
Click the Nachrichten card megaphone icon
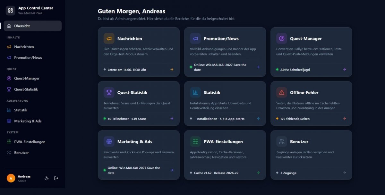109,38
